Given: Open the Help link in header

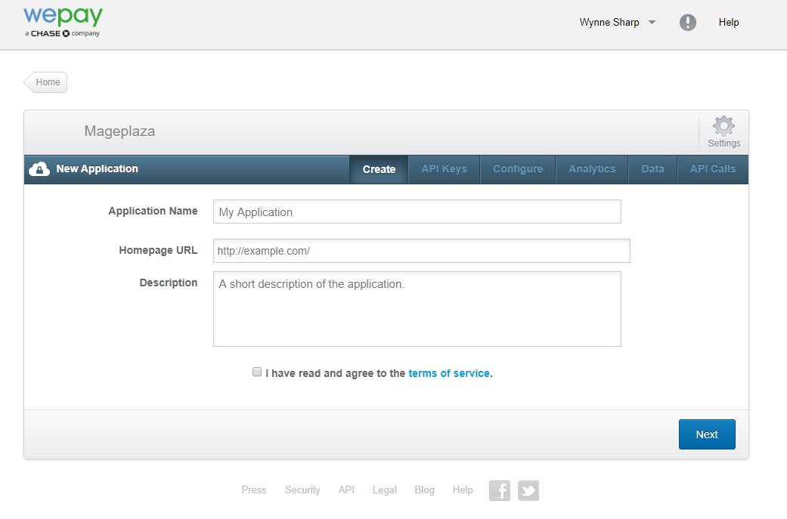Looking at the screenshot, I should tap(728, 22).
